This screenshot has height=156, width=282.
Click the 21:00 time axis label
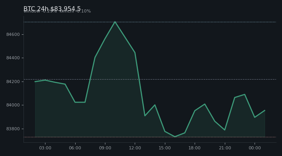point(225,148)
